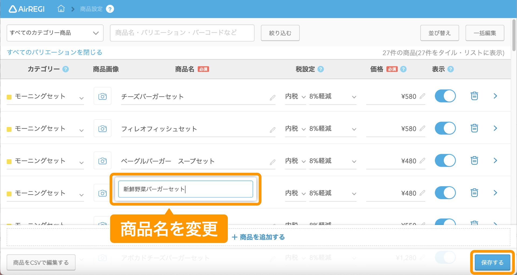Open 価格 column help icon

tap(403, 69)
